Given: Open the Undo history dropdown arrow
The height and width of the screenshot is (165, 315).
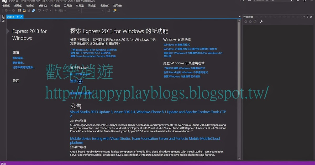Looking at the screenshot, I should (x=43, y=10).
